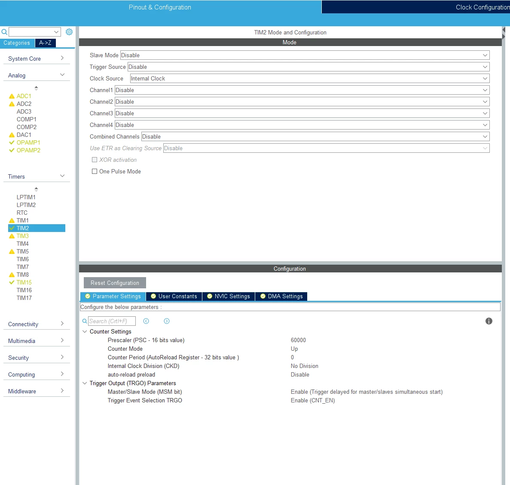
Task: Click the parameter Search field
Action: (x=112, y=321)
